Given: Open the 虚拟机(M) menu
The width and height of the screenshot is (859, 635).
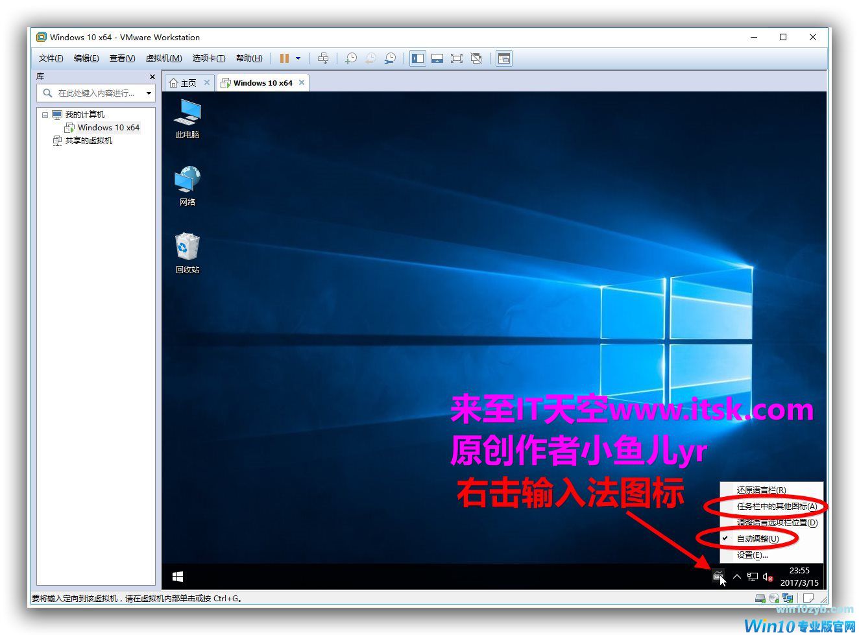Looking at the screenshot, I should point(163,58).
